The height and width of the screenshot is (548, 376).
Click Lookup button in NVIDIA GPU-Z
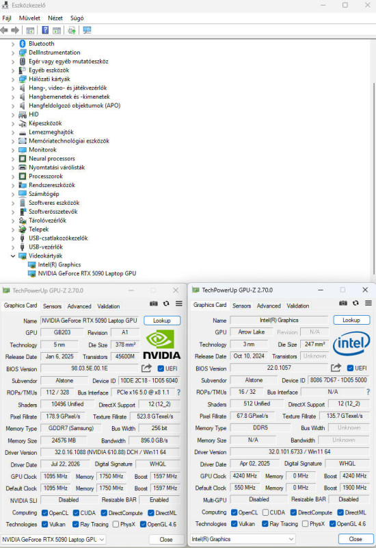(162, 321)
